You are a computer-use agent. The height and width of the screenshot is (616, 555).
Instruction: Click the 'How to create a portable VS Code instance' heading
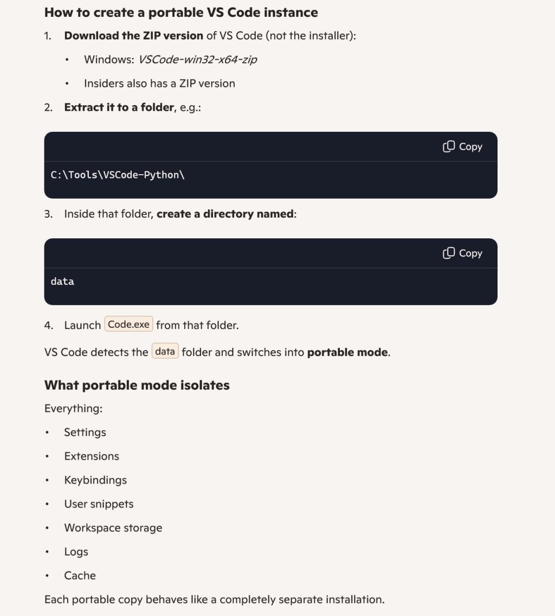[181, 12]
